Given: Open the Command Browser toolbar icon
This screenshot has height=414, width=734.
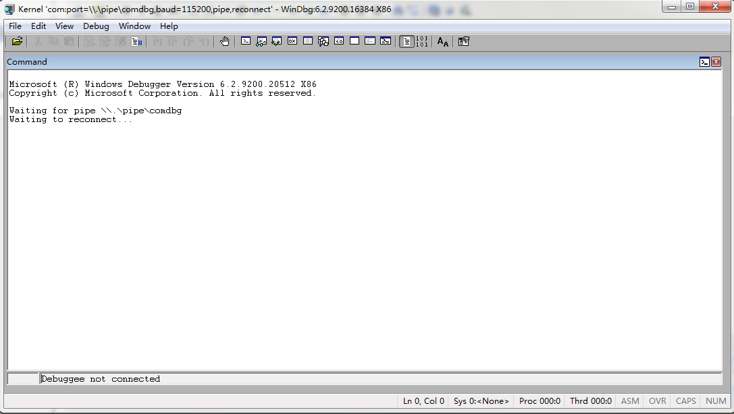Looking at the screenshot, I should pos(386,41).
